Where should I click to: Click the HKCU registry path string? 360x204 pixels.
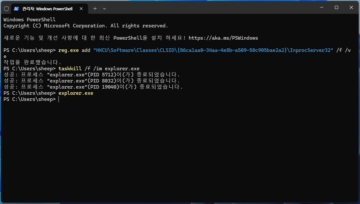pos(213,50)
